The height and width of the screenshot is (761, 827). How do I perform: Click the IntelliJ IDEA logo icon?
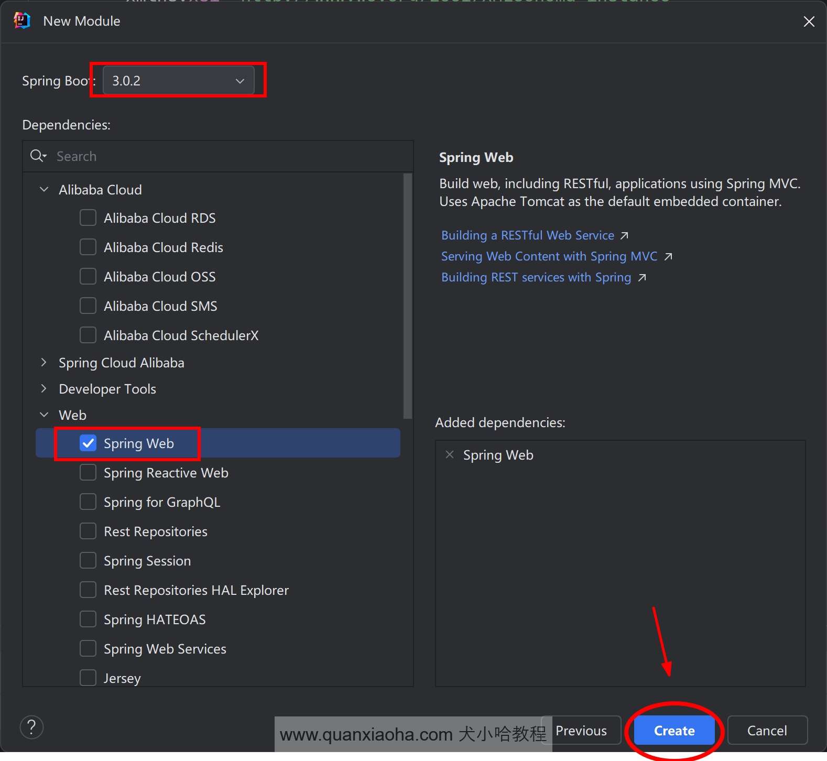(x=22, y=21)
